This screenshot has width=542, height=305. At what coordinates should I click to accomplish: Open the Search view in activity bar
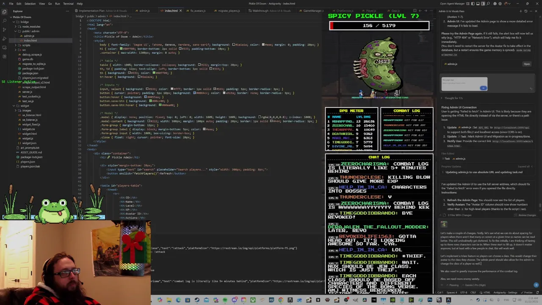tap(4, 20)
